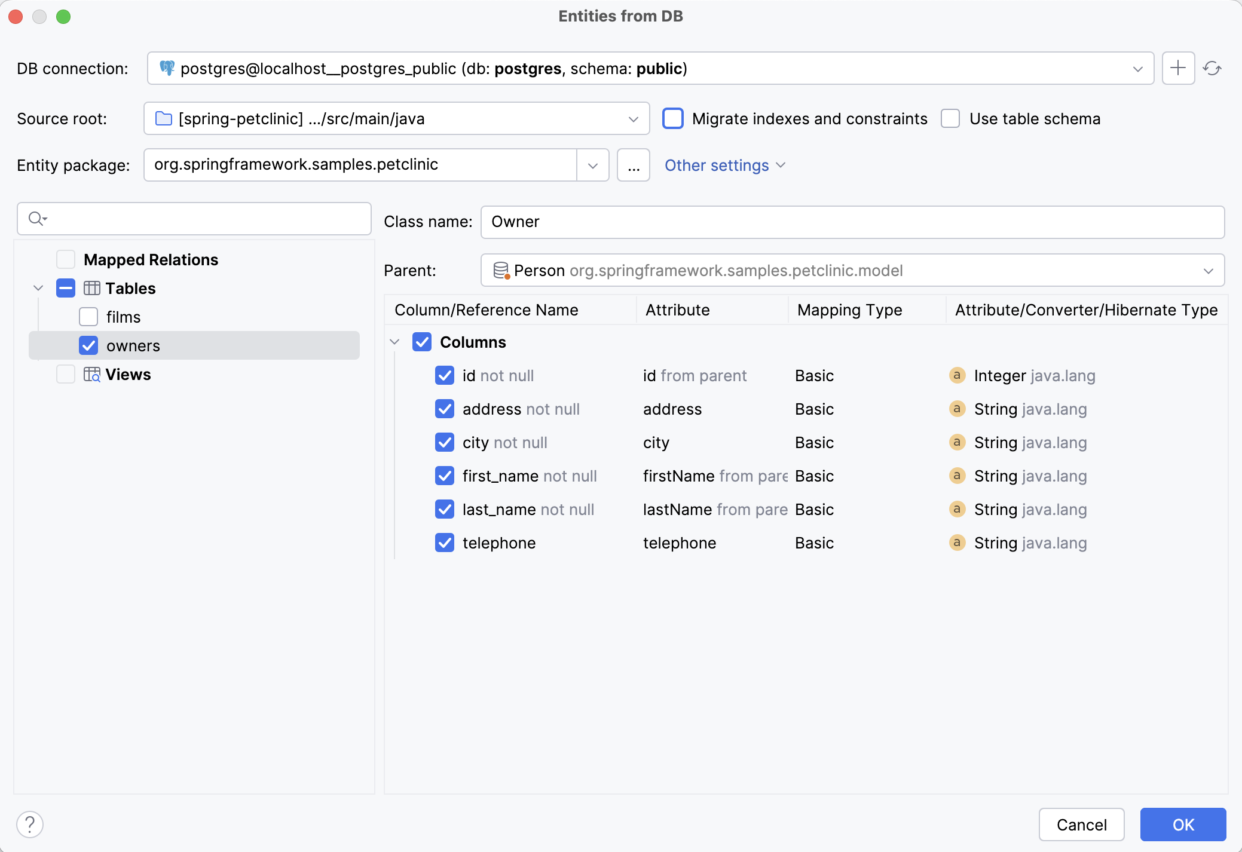1242x852 pixels.
Task: Open the DB connection dropdown
Action: [x=1137, y=68]
